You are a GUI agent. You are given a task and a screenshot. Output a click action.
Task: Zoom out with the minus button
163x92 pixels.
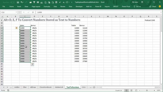point(140,90)
